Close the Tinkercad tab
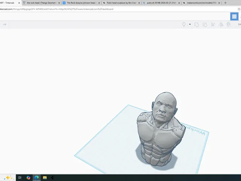Screen dimensions: 241x181 point(19,3)
